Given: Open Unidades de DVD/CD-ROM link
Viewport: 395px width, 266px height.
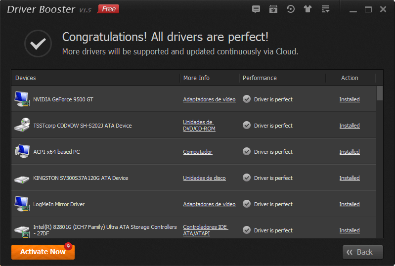Looking at the screenshot, I should click(x=199, y=126).
